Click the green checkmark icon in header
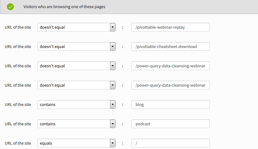This screenshot has width=258, height=149. click(x=10, y=7)
